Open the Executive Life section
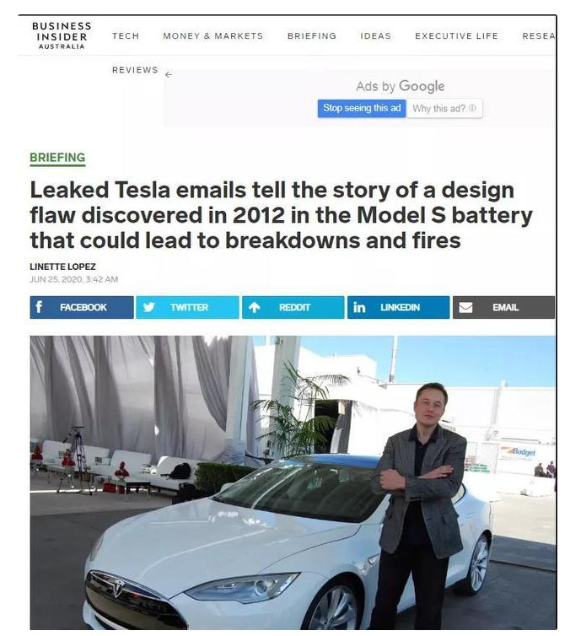The width and height of the screenshot is (570, 636). [x=456, y=36]
